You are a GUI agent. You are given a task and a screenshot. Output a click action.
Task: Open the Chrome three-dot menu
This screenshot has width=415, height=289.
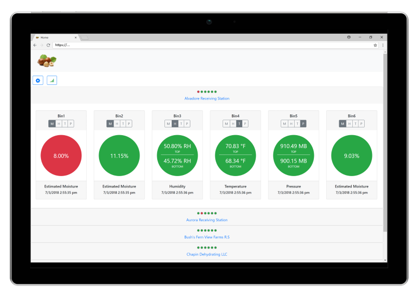[383, 45]
